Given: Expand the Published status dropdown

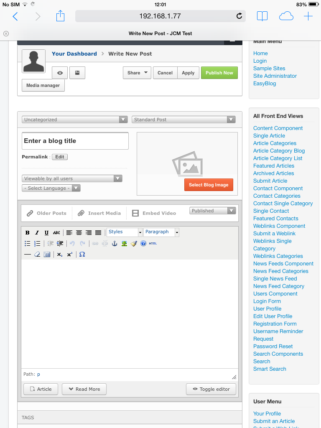Looking at the screenshot, I should point(213,211).
